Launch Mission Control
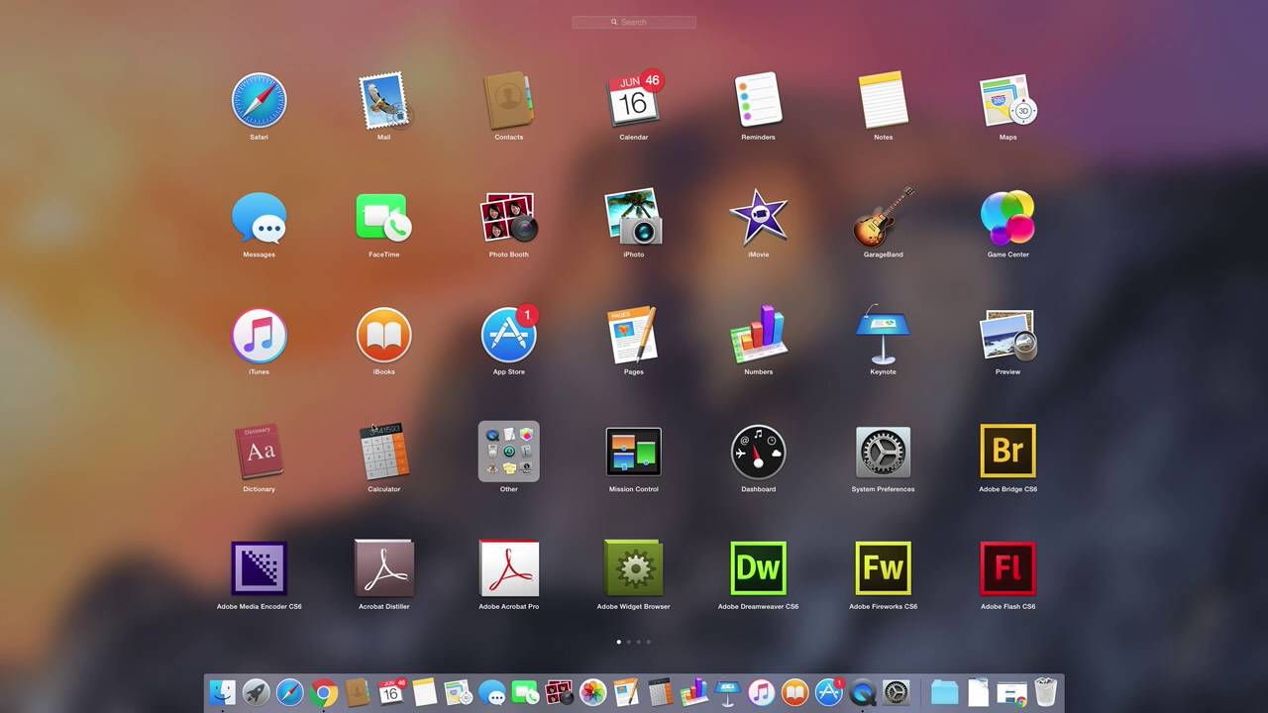The image size is (1268, 713). click(634, 453)
